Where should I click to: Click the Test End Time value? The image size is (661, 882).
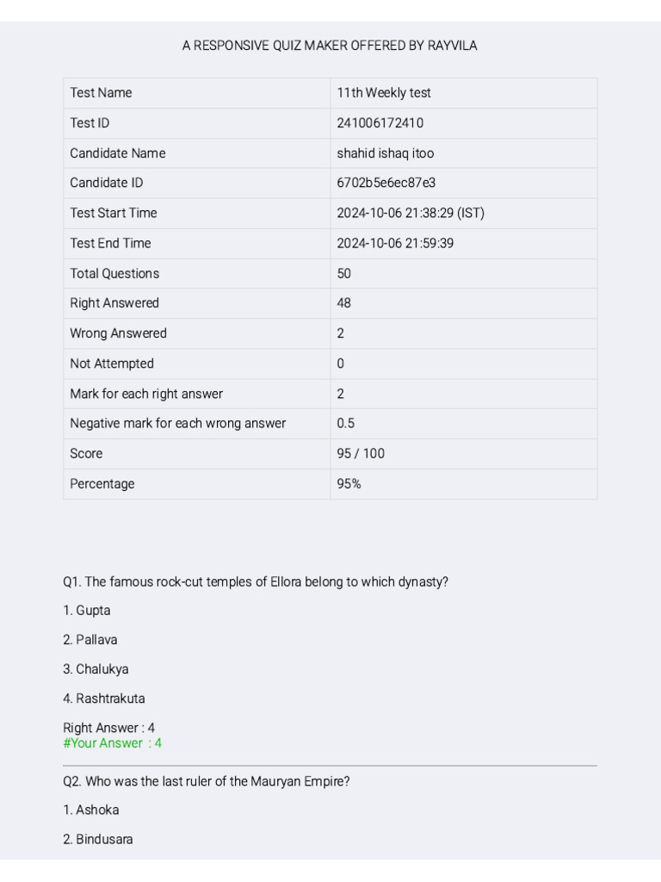click(395, 243)
